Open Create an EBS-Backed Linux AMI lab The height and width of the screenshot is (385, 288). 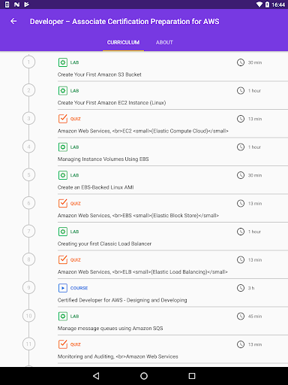tap(172, 180)
